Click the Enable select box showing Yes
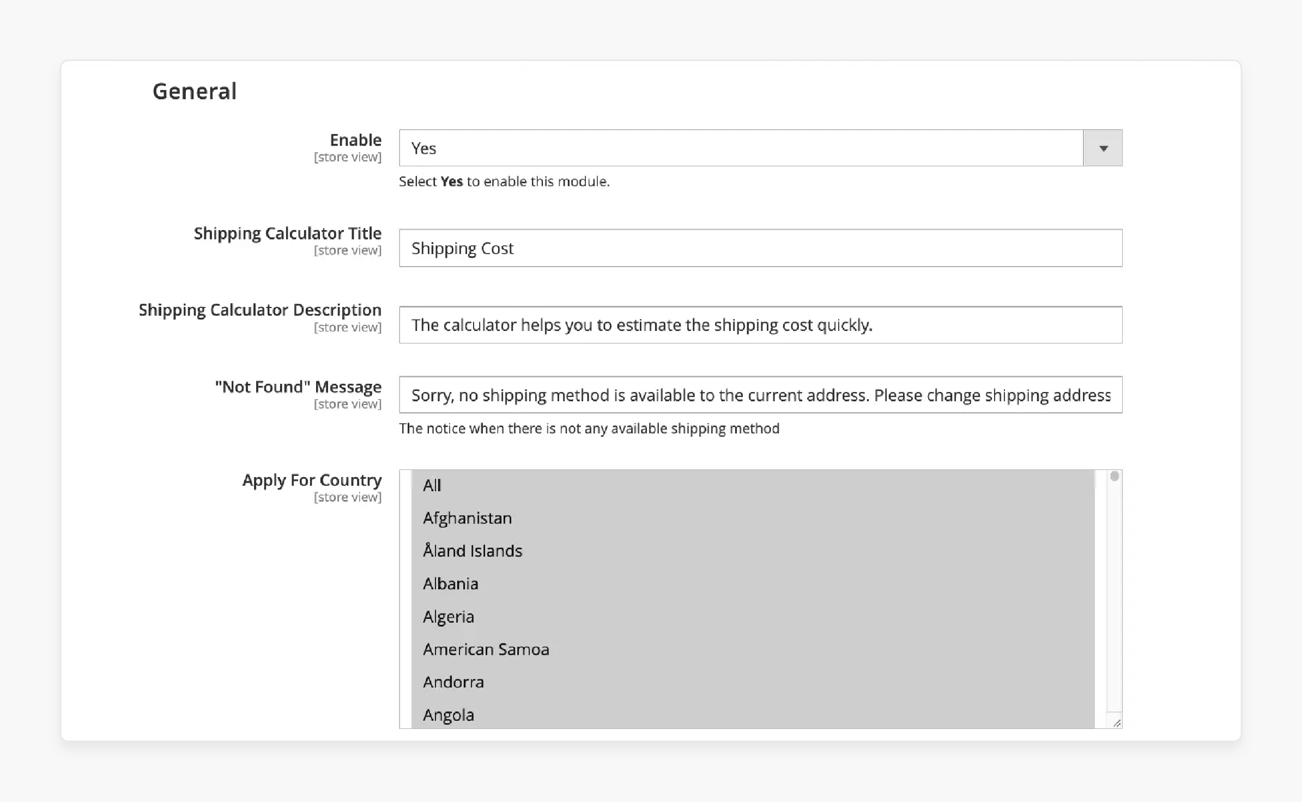 coord(760,148)
